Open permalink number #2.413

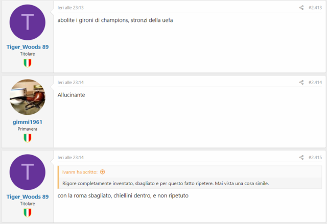315,8
